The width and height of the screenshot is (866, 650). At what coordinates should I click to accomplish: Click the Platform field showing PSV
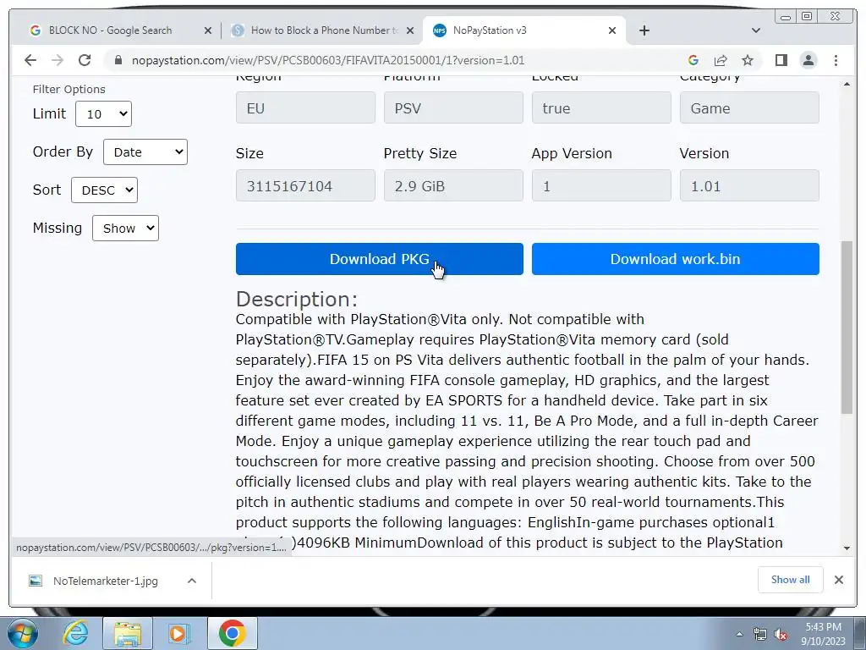(x=453, y=107)
